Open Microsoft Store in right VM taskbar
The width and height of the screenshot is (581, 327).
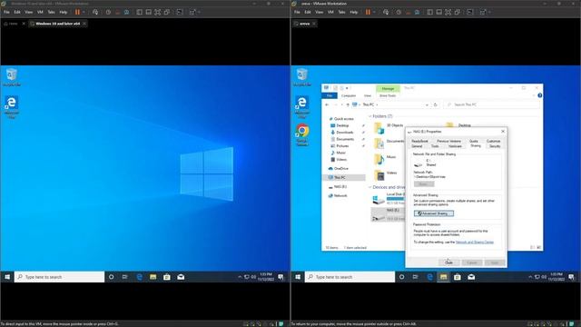click(458, 277)
